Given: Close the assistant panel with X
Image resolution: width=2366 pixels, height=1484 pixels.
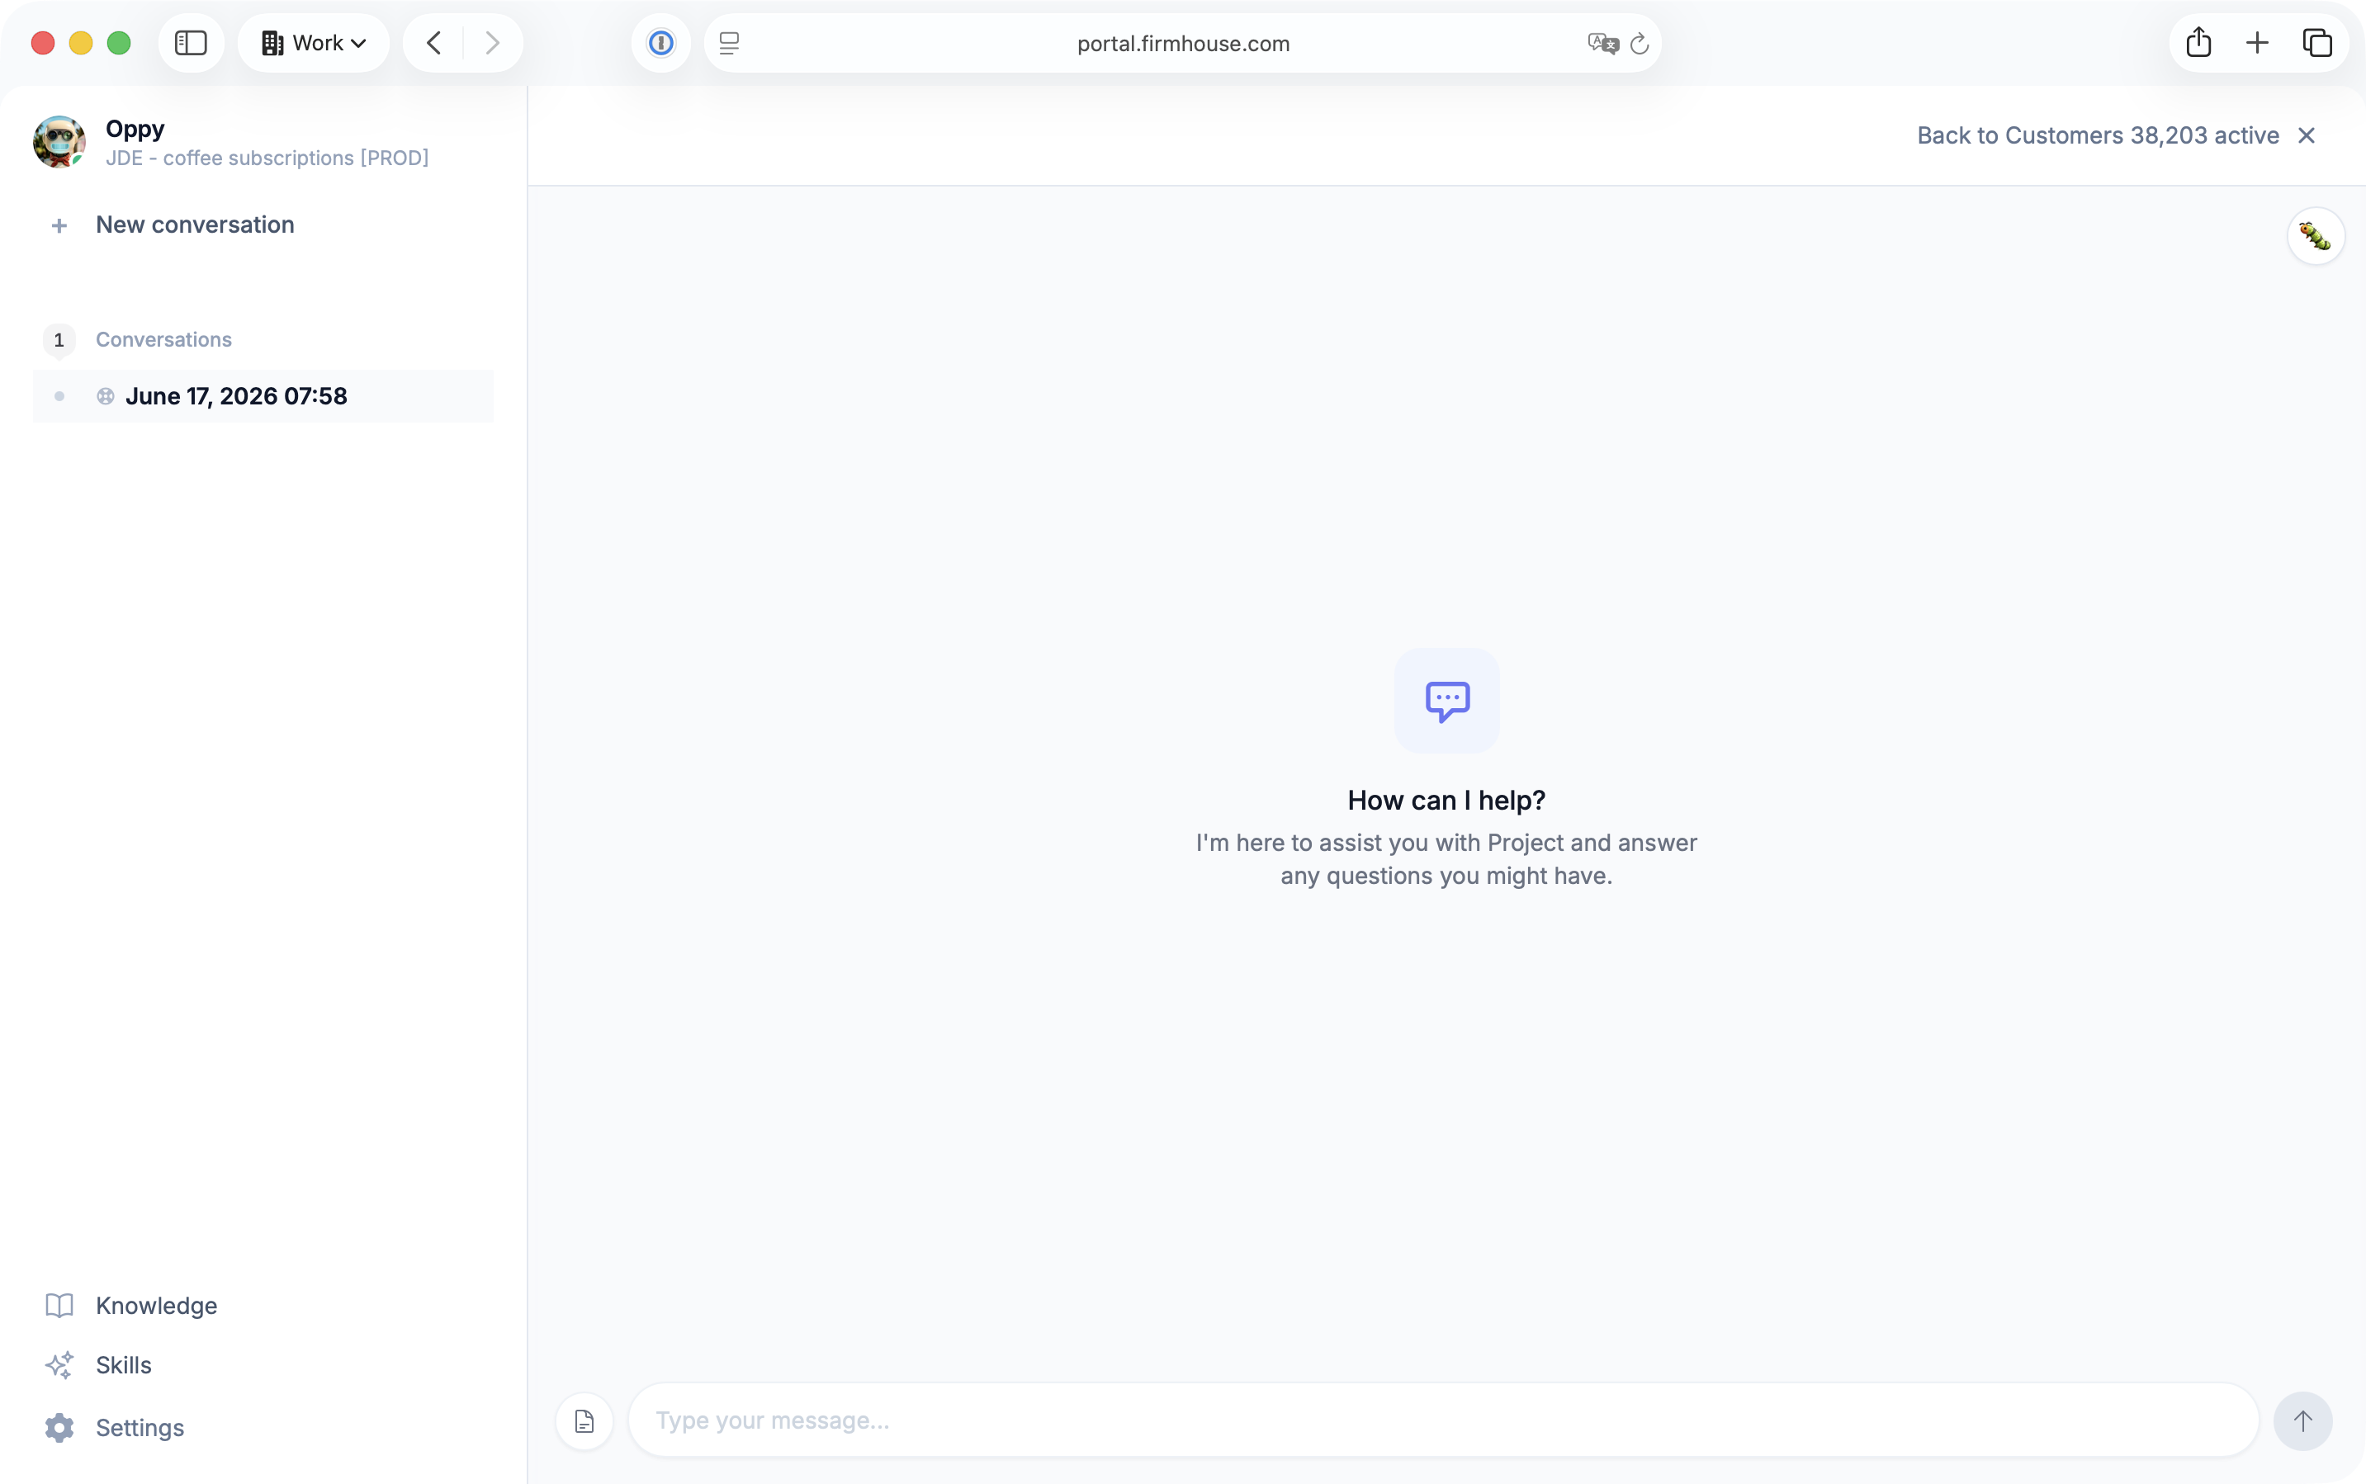Looking at the screenshot, I should (2306, 135).
